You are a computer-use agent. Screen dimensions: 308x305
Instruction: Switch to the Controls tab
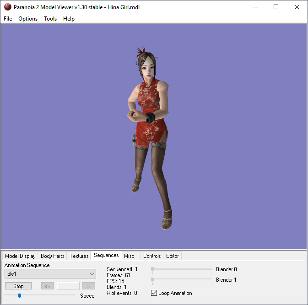152,256
